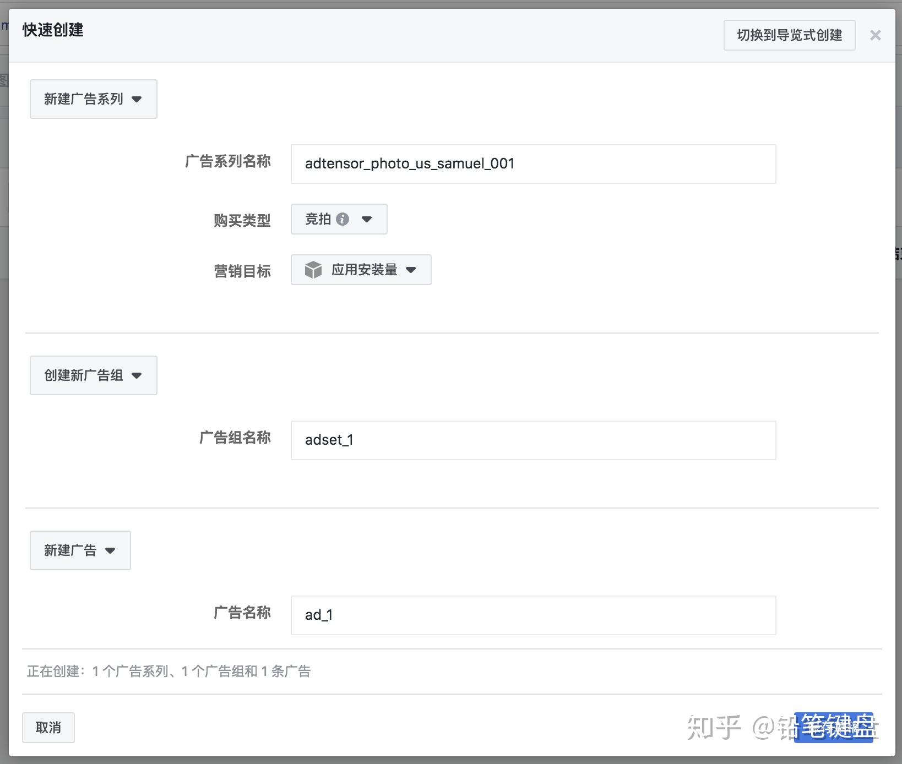Image resolution: width=902 pixels, height=764 pixels.
Task: Click the 正在创建 summary status text
Action: pyautogui.click(x=169, y=671)
